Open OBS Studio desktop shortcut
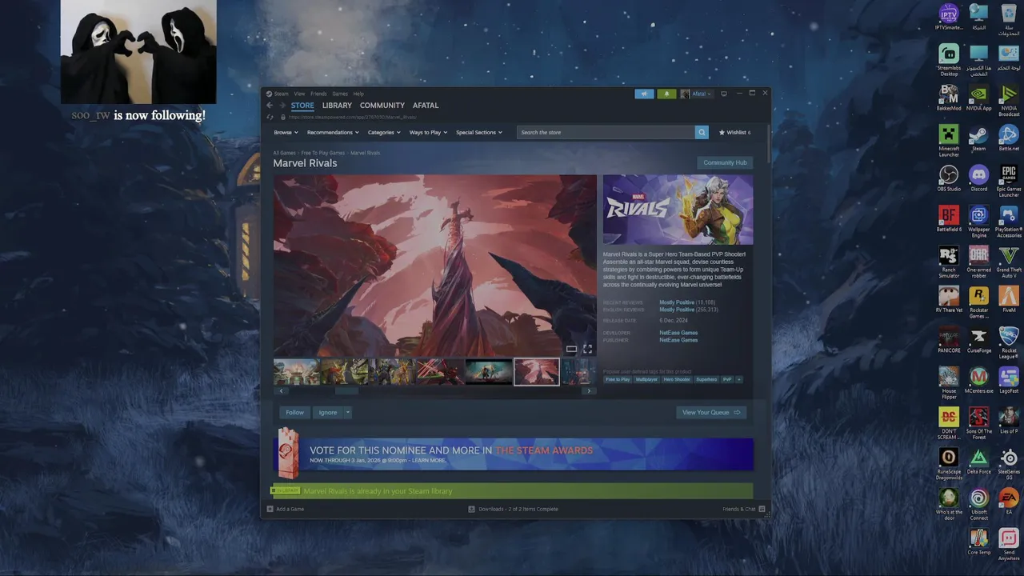Image resolution: width=1024 pixels, height=576 pixels. 949,178
